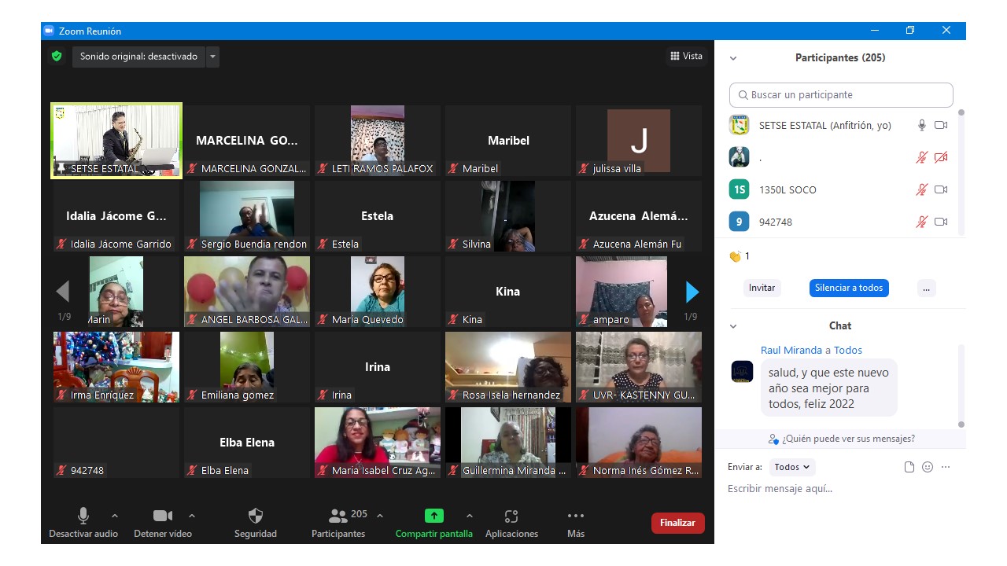Click muted microphone icon on Irina's tile
This screenshot has width=1007, height=566.
click(x=323, y=395)
